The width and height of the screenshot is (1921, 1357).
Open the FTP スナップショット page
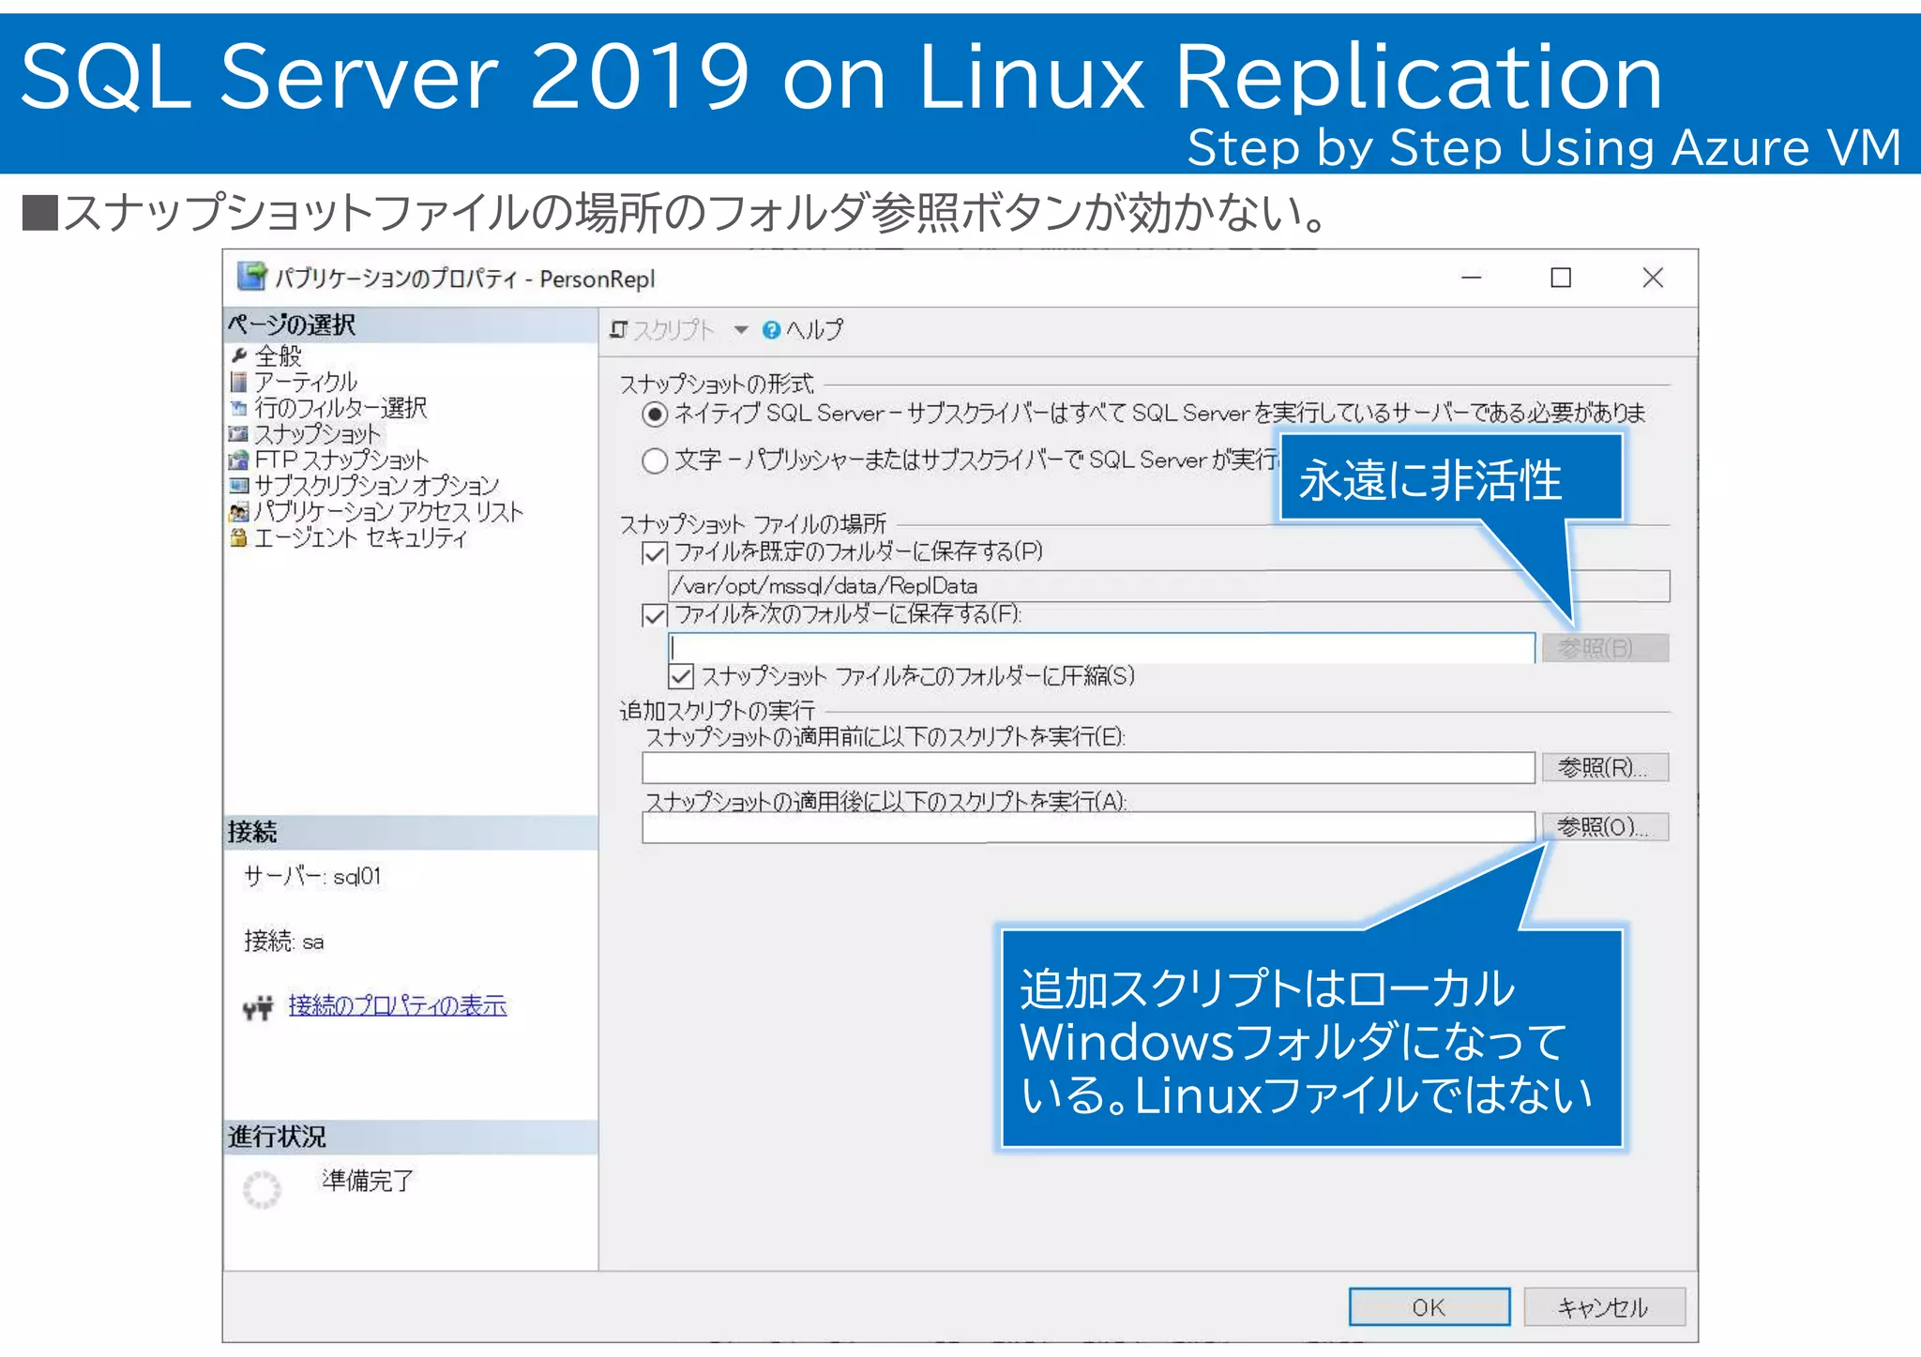coord(341,460)
